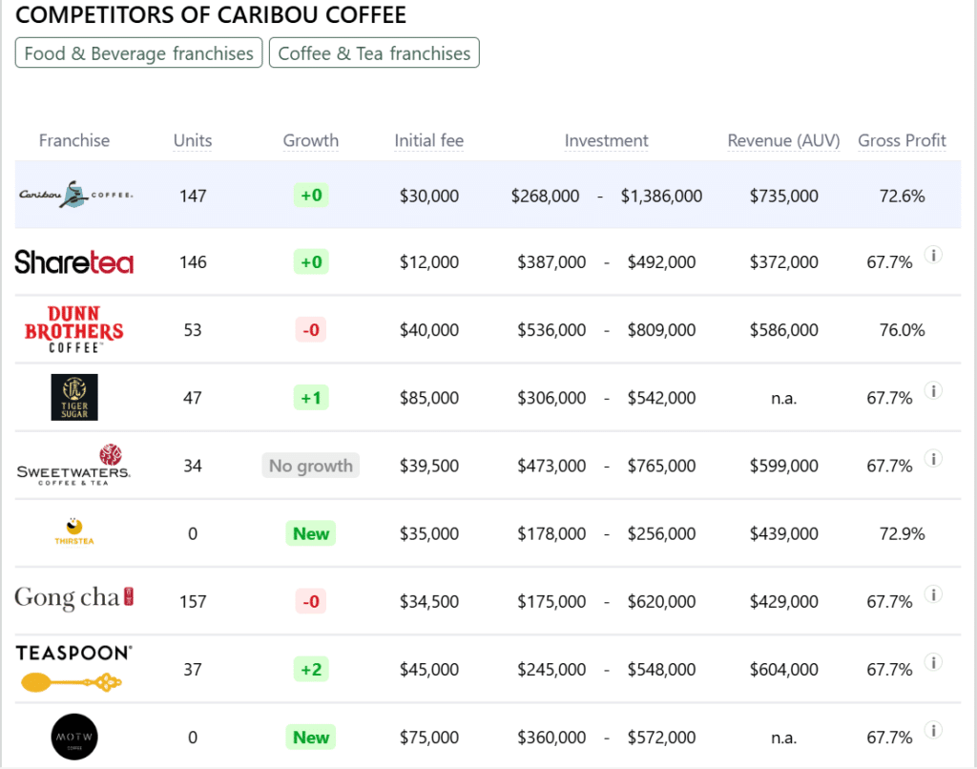Select Sharetea units value 146
The height and width of the screenshot is (769, 977).
pos(193,261)
